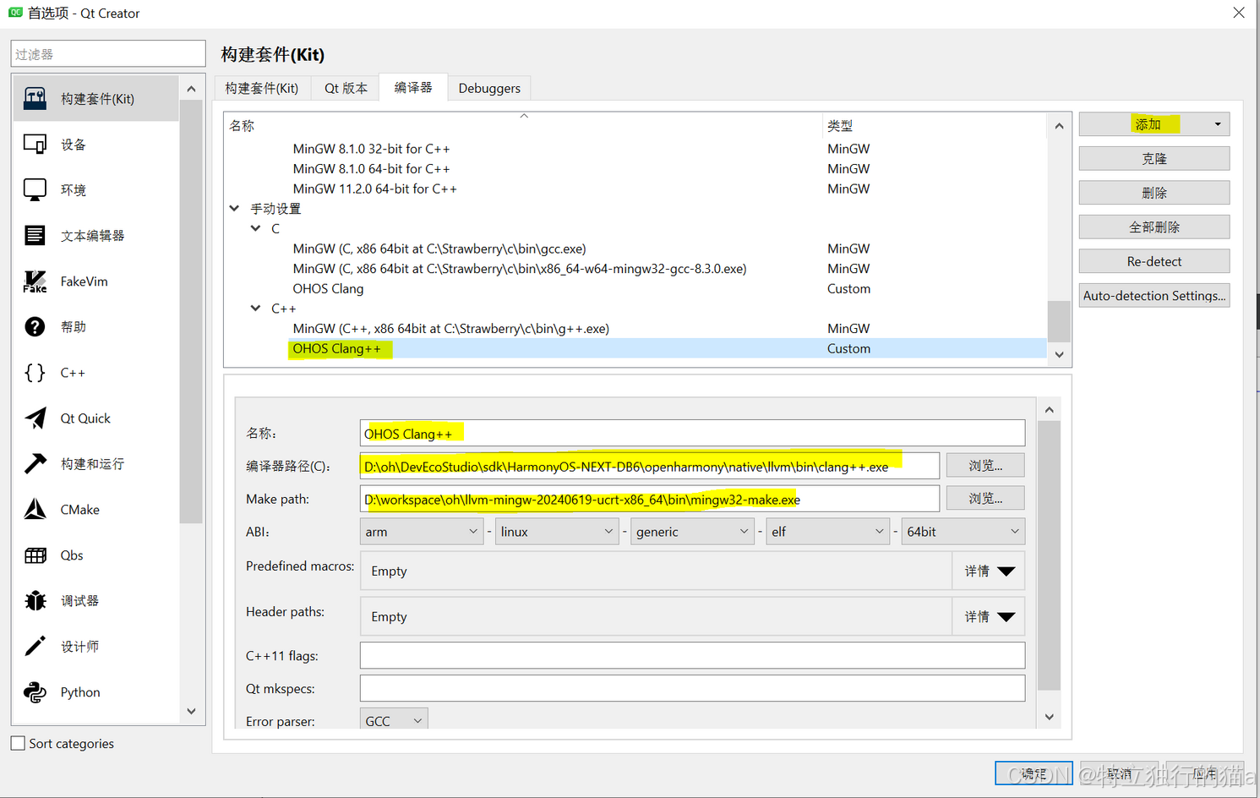Click into the 过滤器 filter field

point(108,53)
